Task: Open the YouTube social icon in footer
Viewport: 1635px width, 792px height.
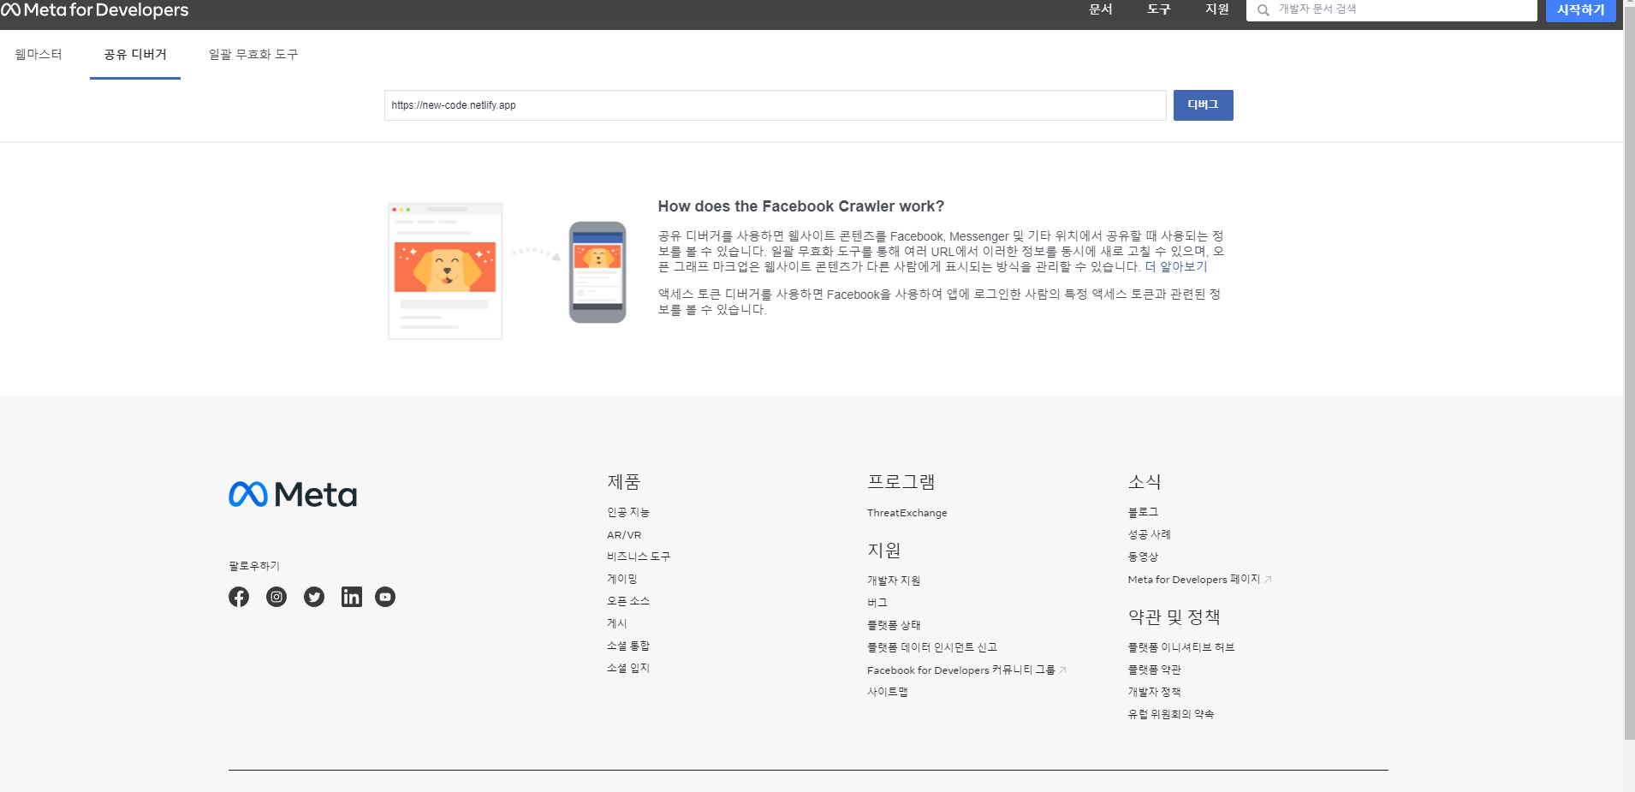Action: [x=385, y=597]
